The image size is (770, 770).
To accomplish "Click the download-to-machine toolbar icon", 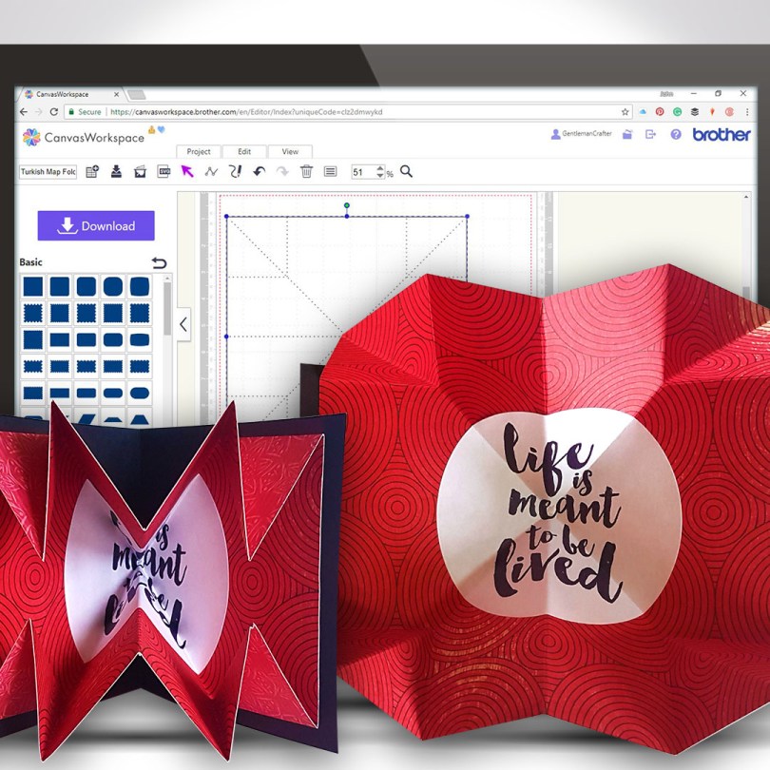I will 117,172.
